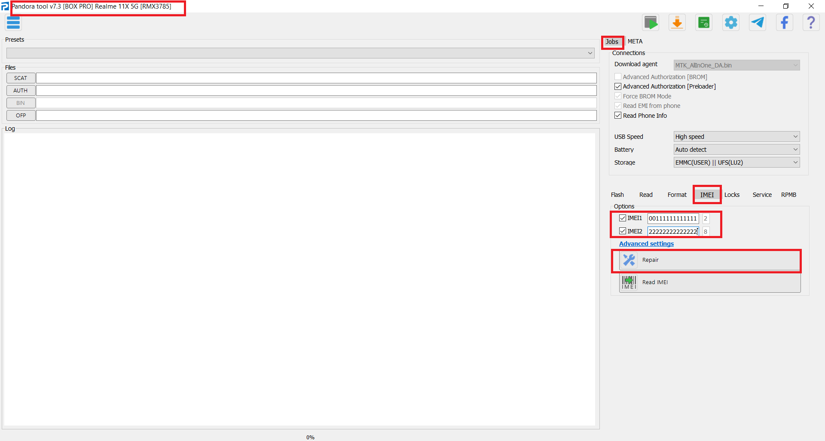Click the Pandora app logo in title bar
The height and width of the screenshot is (441, 825).
[5, 6]
